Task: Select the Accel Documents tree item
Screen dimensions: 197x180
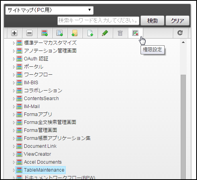Action: click(x=43, y=162)
